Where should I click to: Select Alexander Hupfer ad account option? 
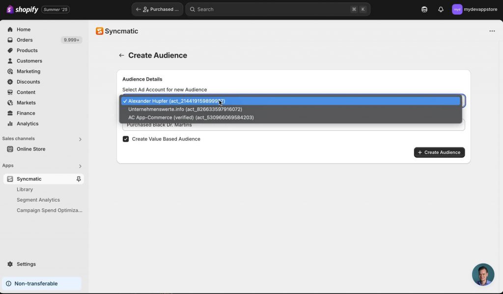tap(291, 101)
